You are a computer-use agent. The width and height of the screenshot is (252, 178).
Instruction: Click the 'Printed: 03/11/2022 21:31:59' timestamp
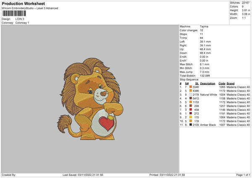point(167,175)
